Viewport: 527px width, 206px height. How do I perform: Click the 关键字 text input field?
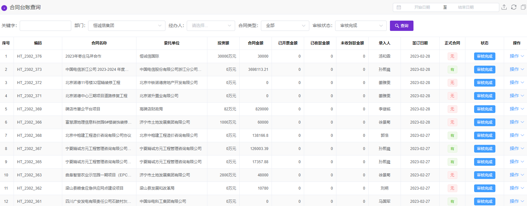tap(45, 26)
